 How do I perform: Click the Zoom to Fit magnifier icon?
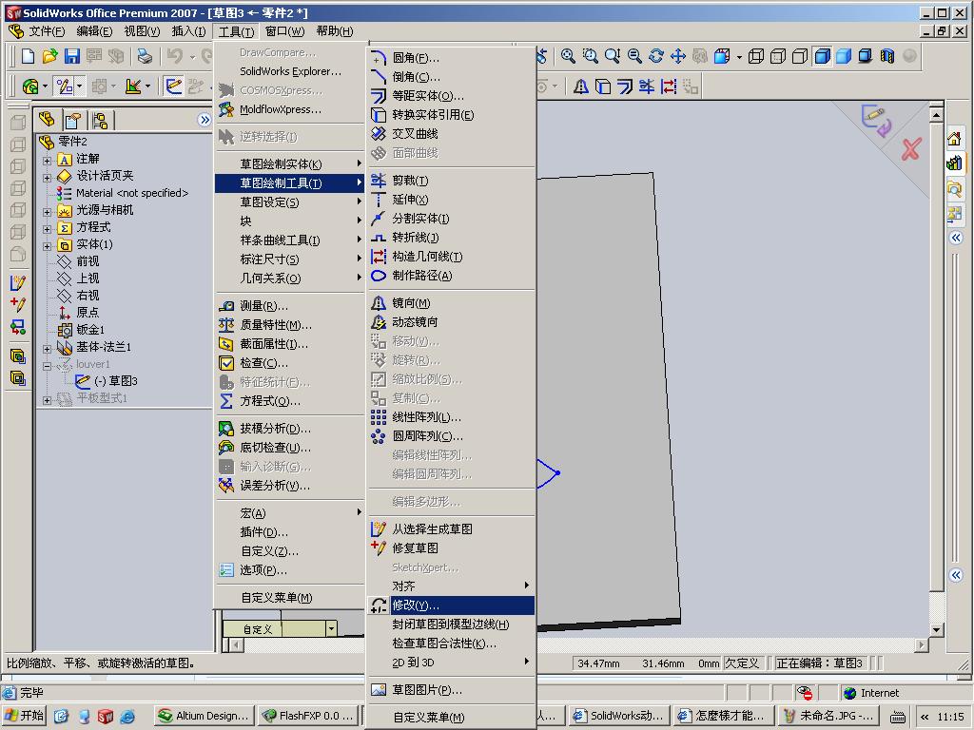point(568,56)
